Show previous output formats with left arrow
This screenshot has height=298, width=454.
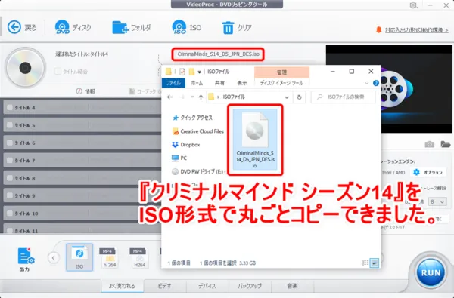[x=54, y=257]
